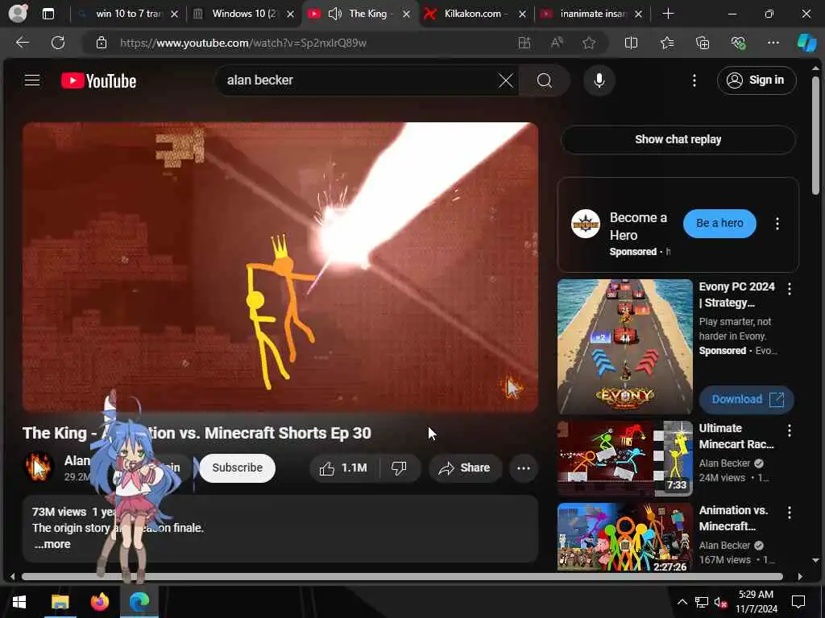Dislike the video
The height and width of the screenshot is (618, 825).
point(400,468)
